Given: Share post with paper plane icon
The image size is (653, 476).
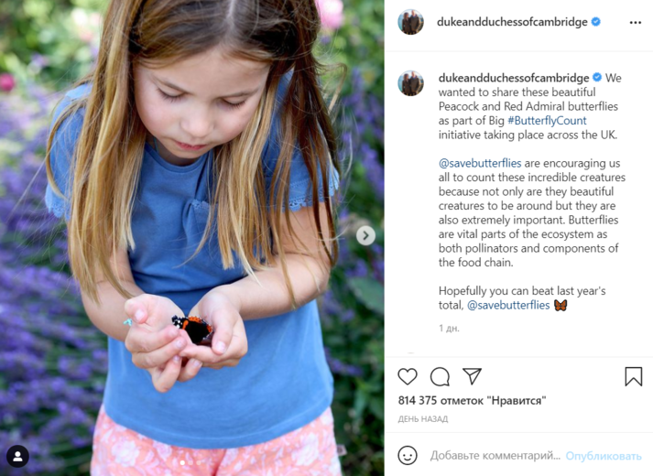Looking at the screenshot, I should tap(472, 376).
